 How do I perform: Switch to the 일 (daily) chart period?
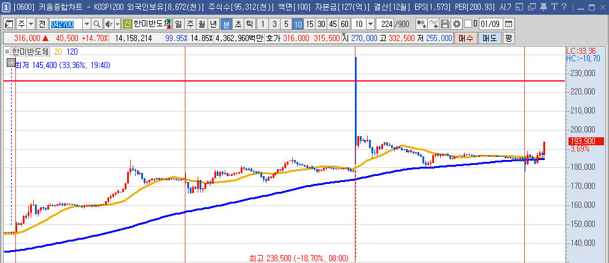pyautogui.click(x=178, y=24)
